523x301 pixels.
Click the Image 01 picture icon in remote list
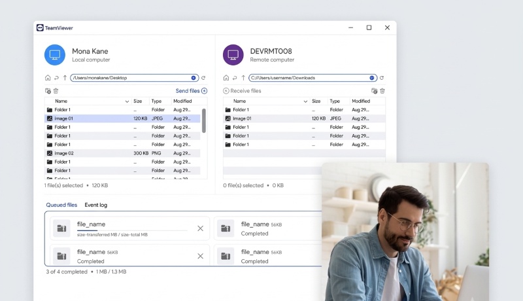(228, 118)
